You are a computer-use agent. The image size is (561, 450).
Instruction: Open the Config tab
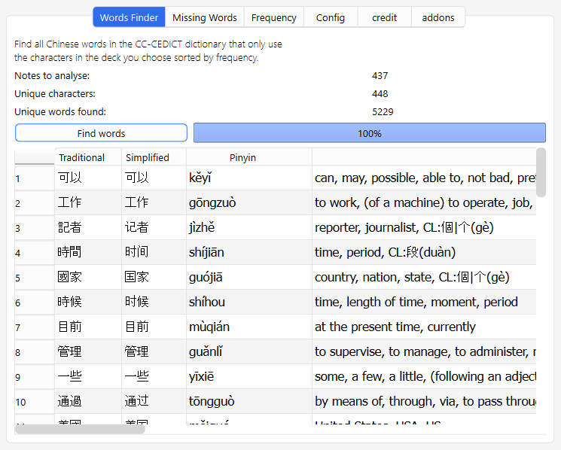[x=331, y=17]
